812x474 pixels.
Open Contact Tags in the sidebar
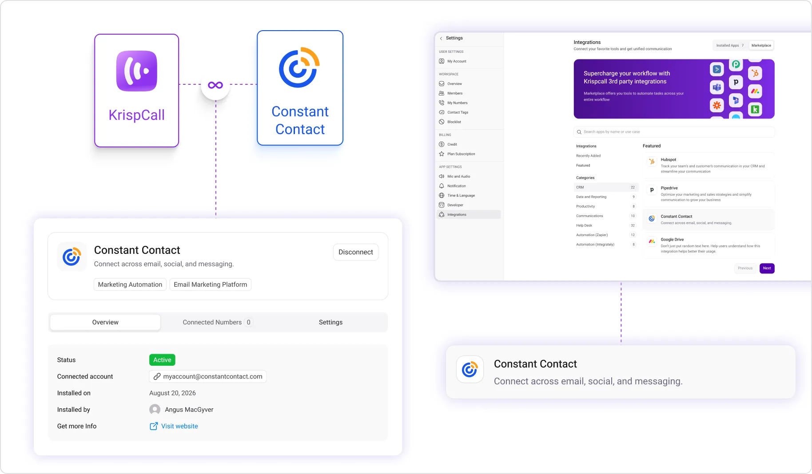click(x=469, y=112)
